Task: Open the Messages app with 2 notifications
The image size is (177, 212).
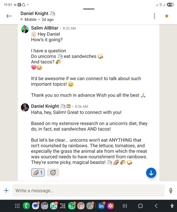Action: click(x=36, y=206)
